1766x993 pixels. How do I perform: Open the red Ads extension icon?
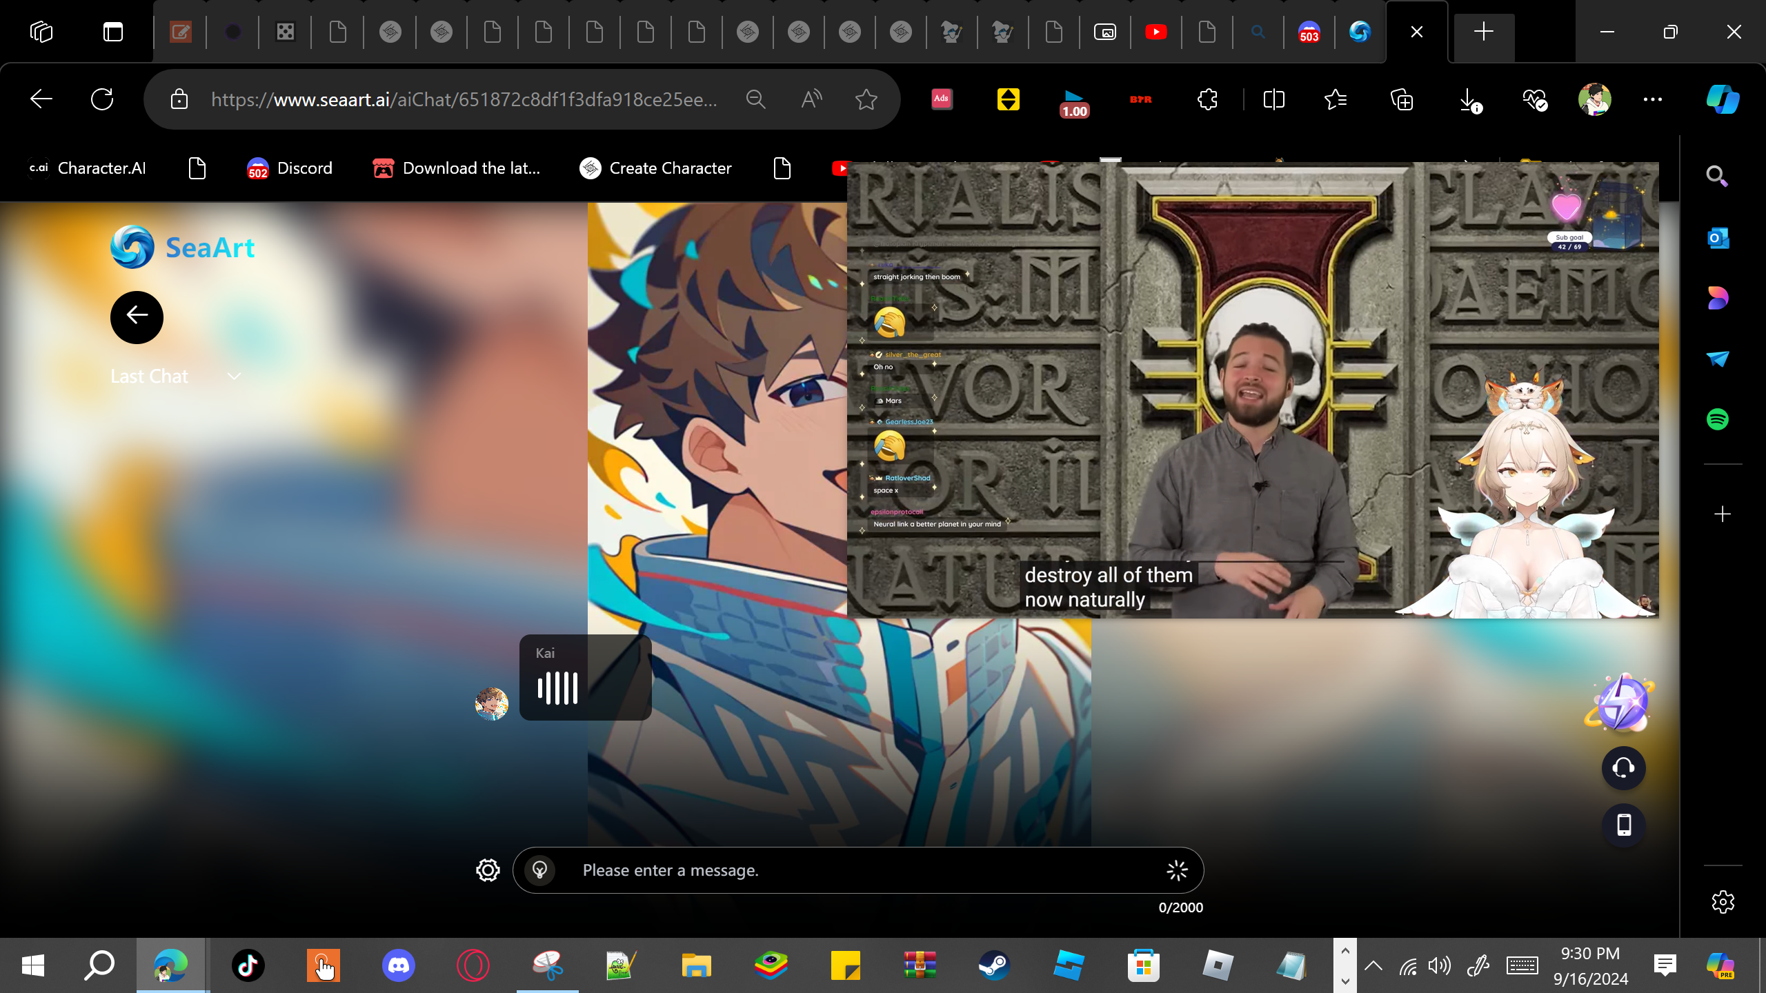942,99
